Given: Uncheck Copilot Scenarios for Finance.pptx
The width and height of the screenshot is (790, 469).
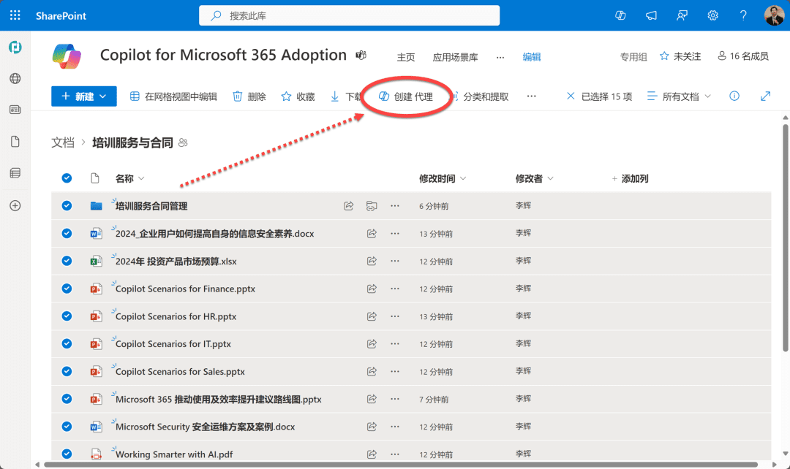Looking at the screenshot, I should [67, 289].
